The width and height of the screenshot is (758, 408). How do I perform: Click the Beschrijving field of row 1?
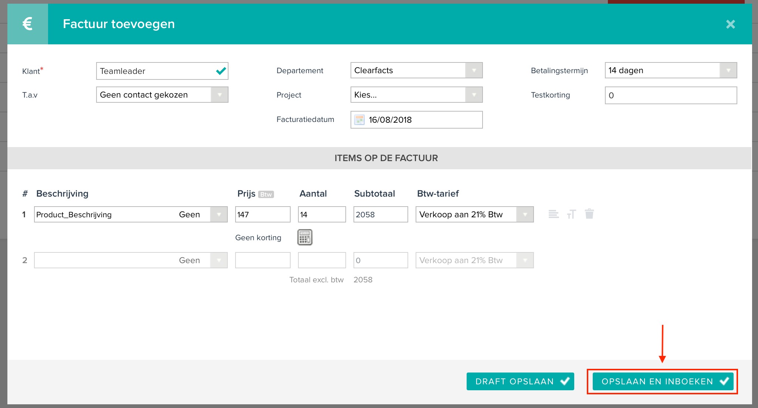[105, 214]
